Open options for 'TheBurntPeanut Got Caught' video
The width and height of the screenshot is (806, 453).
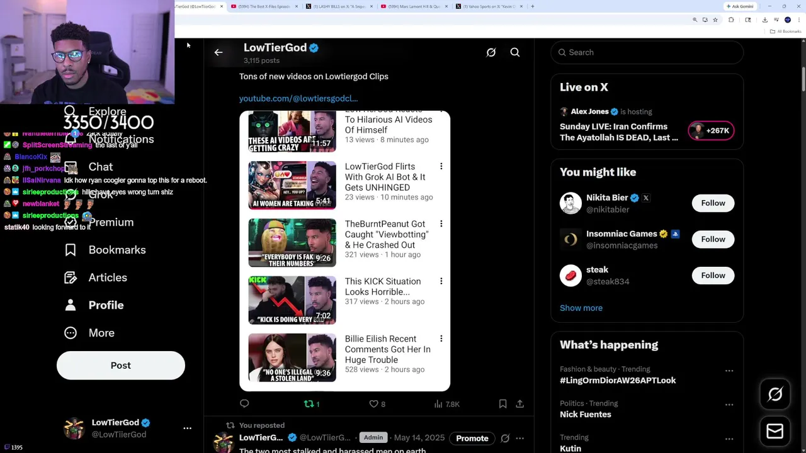click(x=441, y=223)
